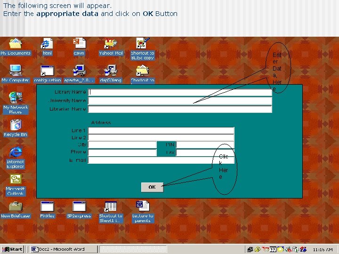The image size is (339, 254).
Task: Select the html shortcut icon
Action: [47, 47]
